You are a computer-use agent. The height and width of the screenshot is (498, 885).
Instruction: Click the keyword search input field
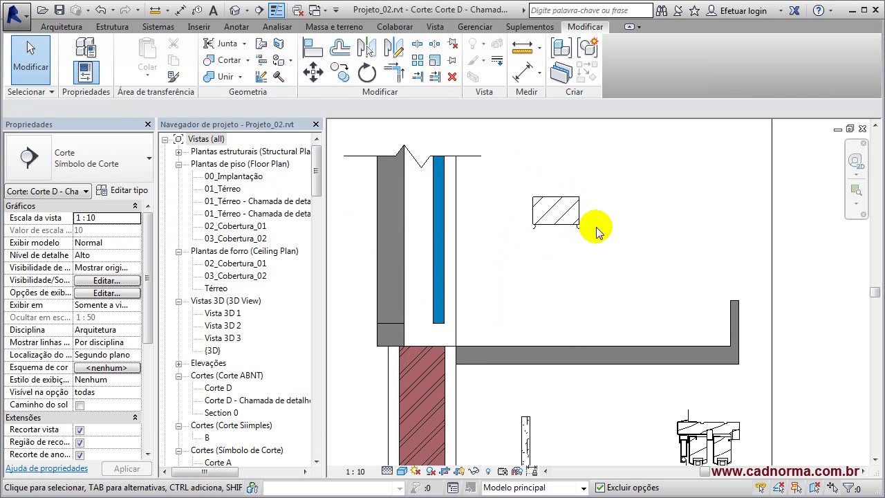590,10
